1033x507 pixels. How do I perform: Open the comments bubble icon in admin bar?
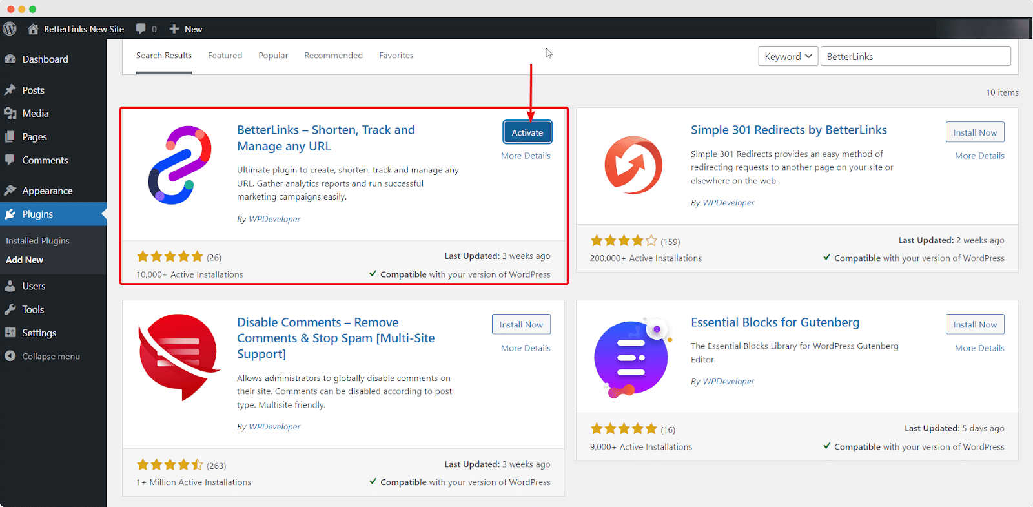pos(141,29)
